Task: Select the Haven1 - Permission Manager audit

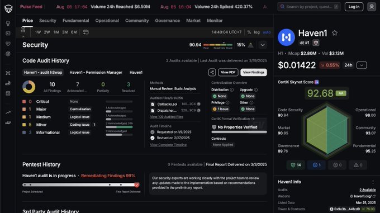Action: [96, 72]
